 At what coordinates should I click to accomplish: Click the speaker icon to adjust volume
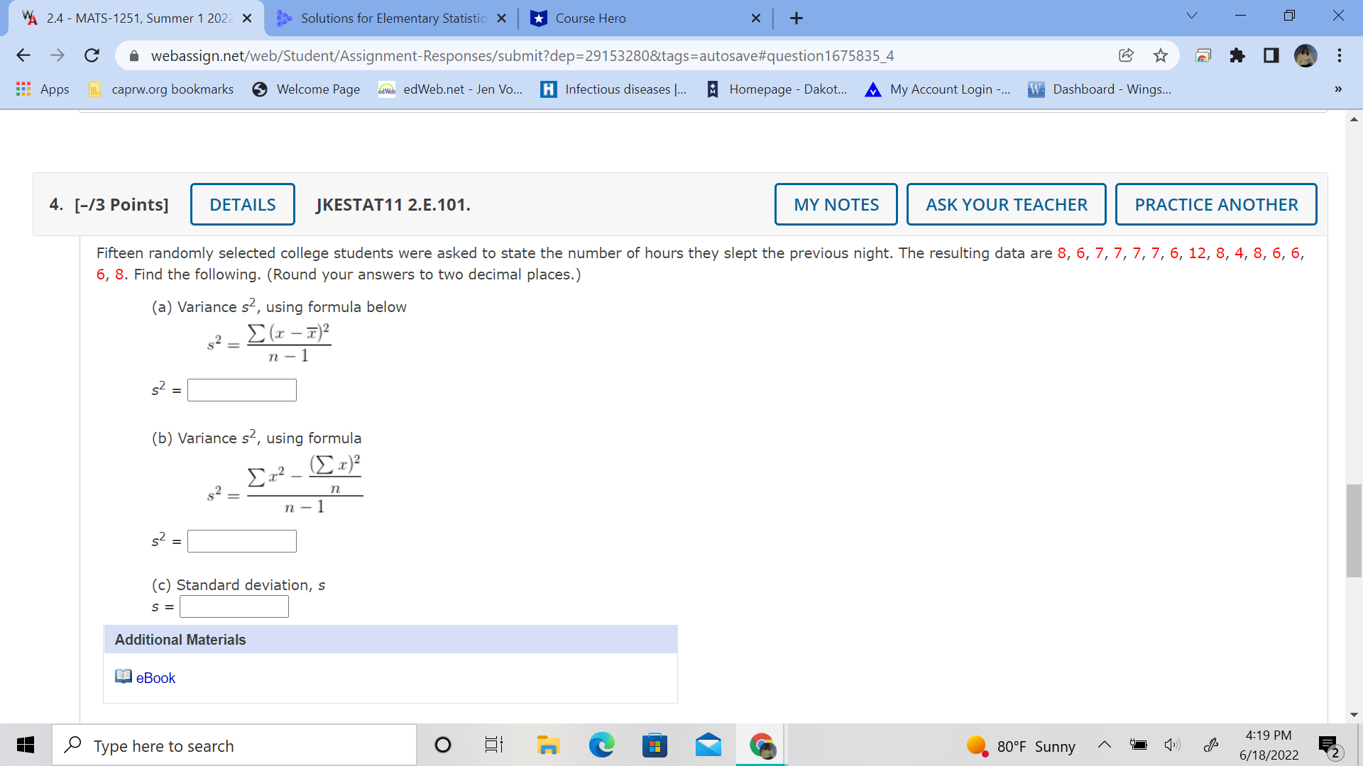click(x=1173, y=745)
